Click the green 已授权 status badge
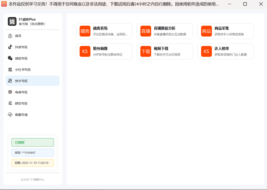Viewport: 267px width, 190px height. [x=33, y=142]
